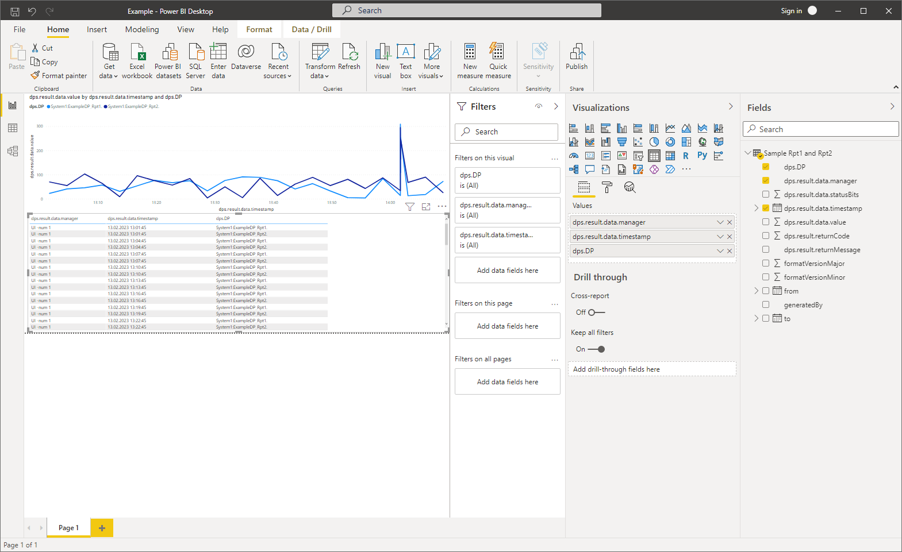Open dropdown for dps.result.data.manager value

click(720, 222)
